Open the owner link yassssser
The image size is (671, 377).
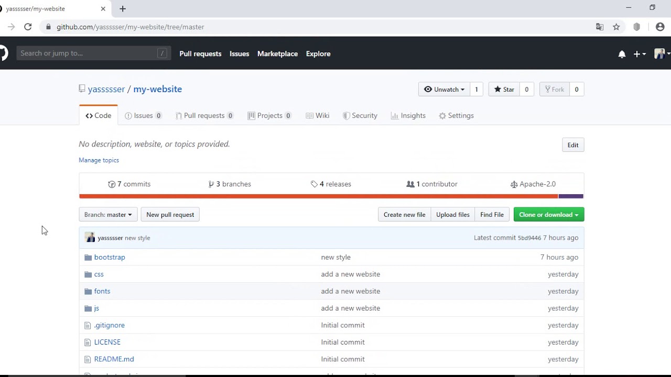click(x=106, y=89)
